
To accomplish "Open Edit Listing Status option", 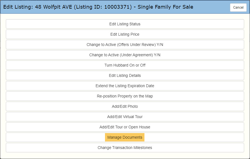I will click(x=125, y=24).
